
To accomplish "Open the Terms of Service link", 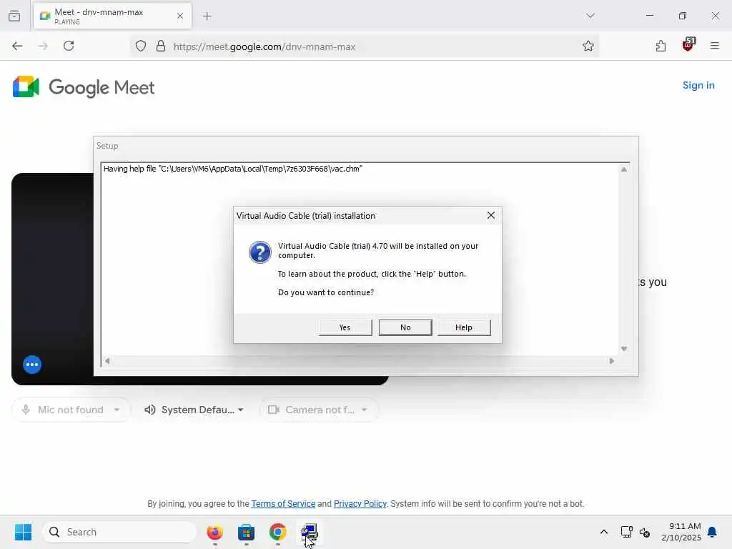I will click(x=283, y=504).
